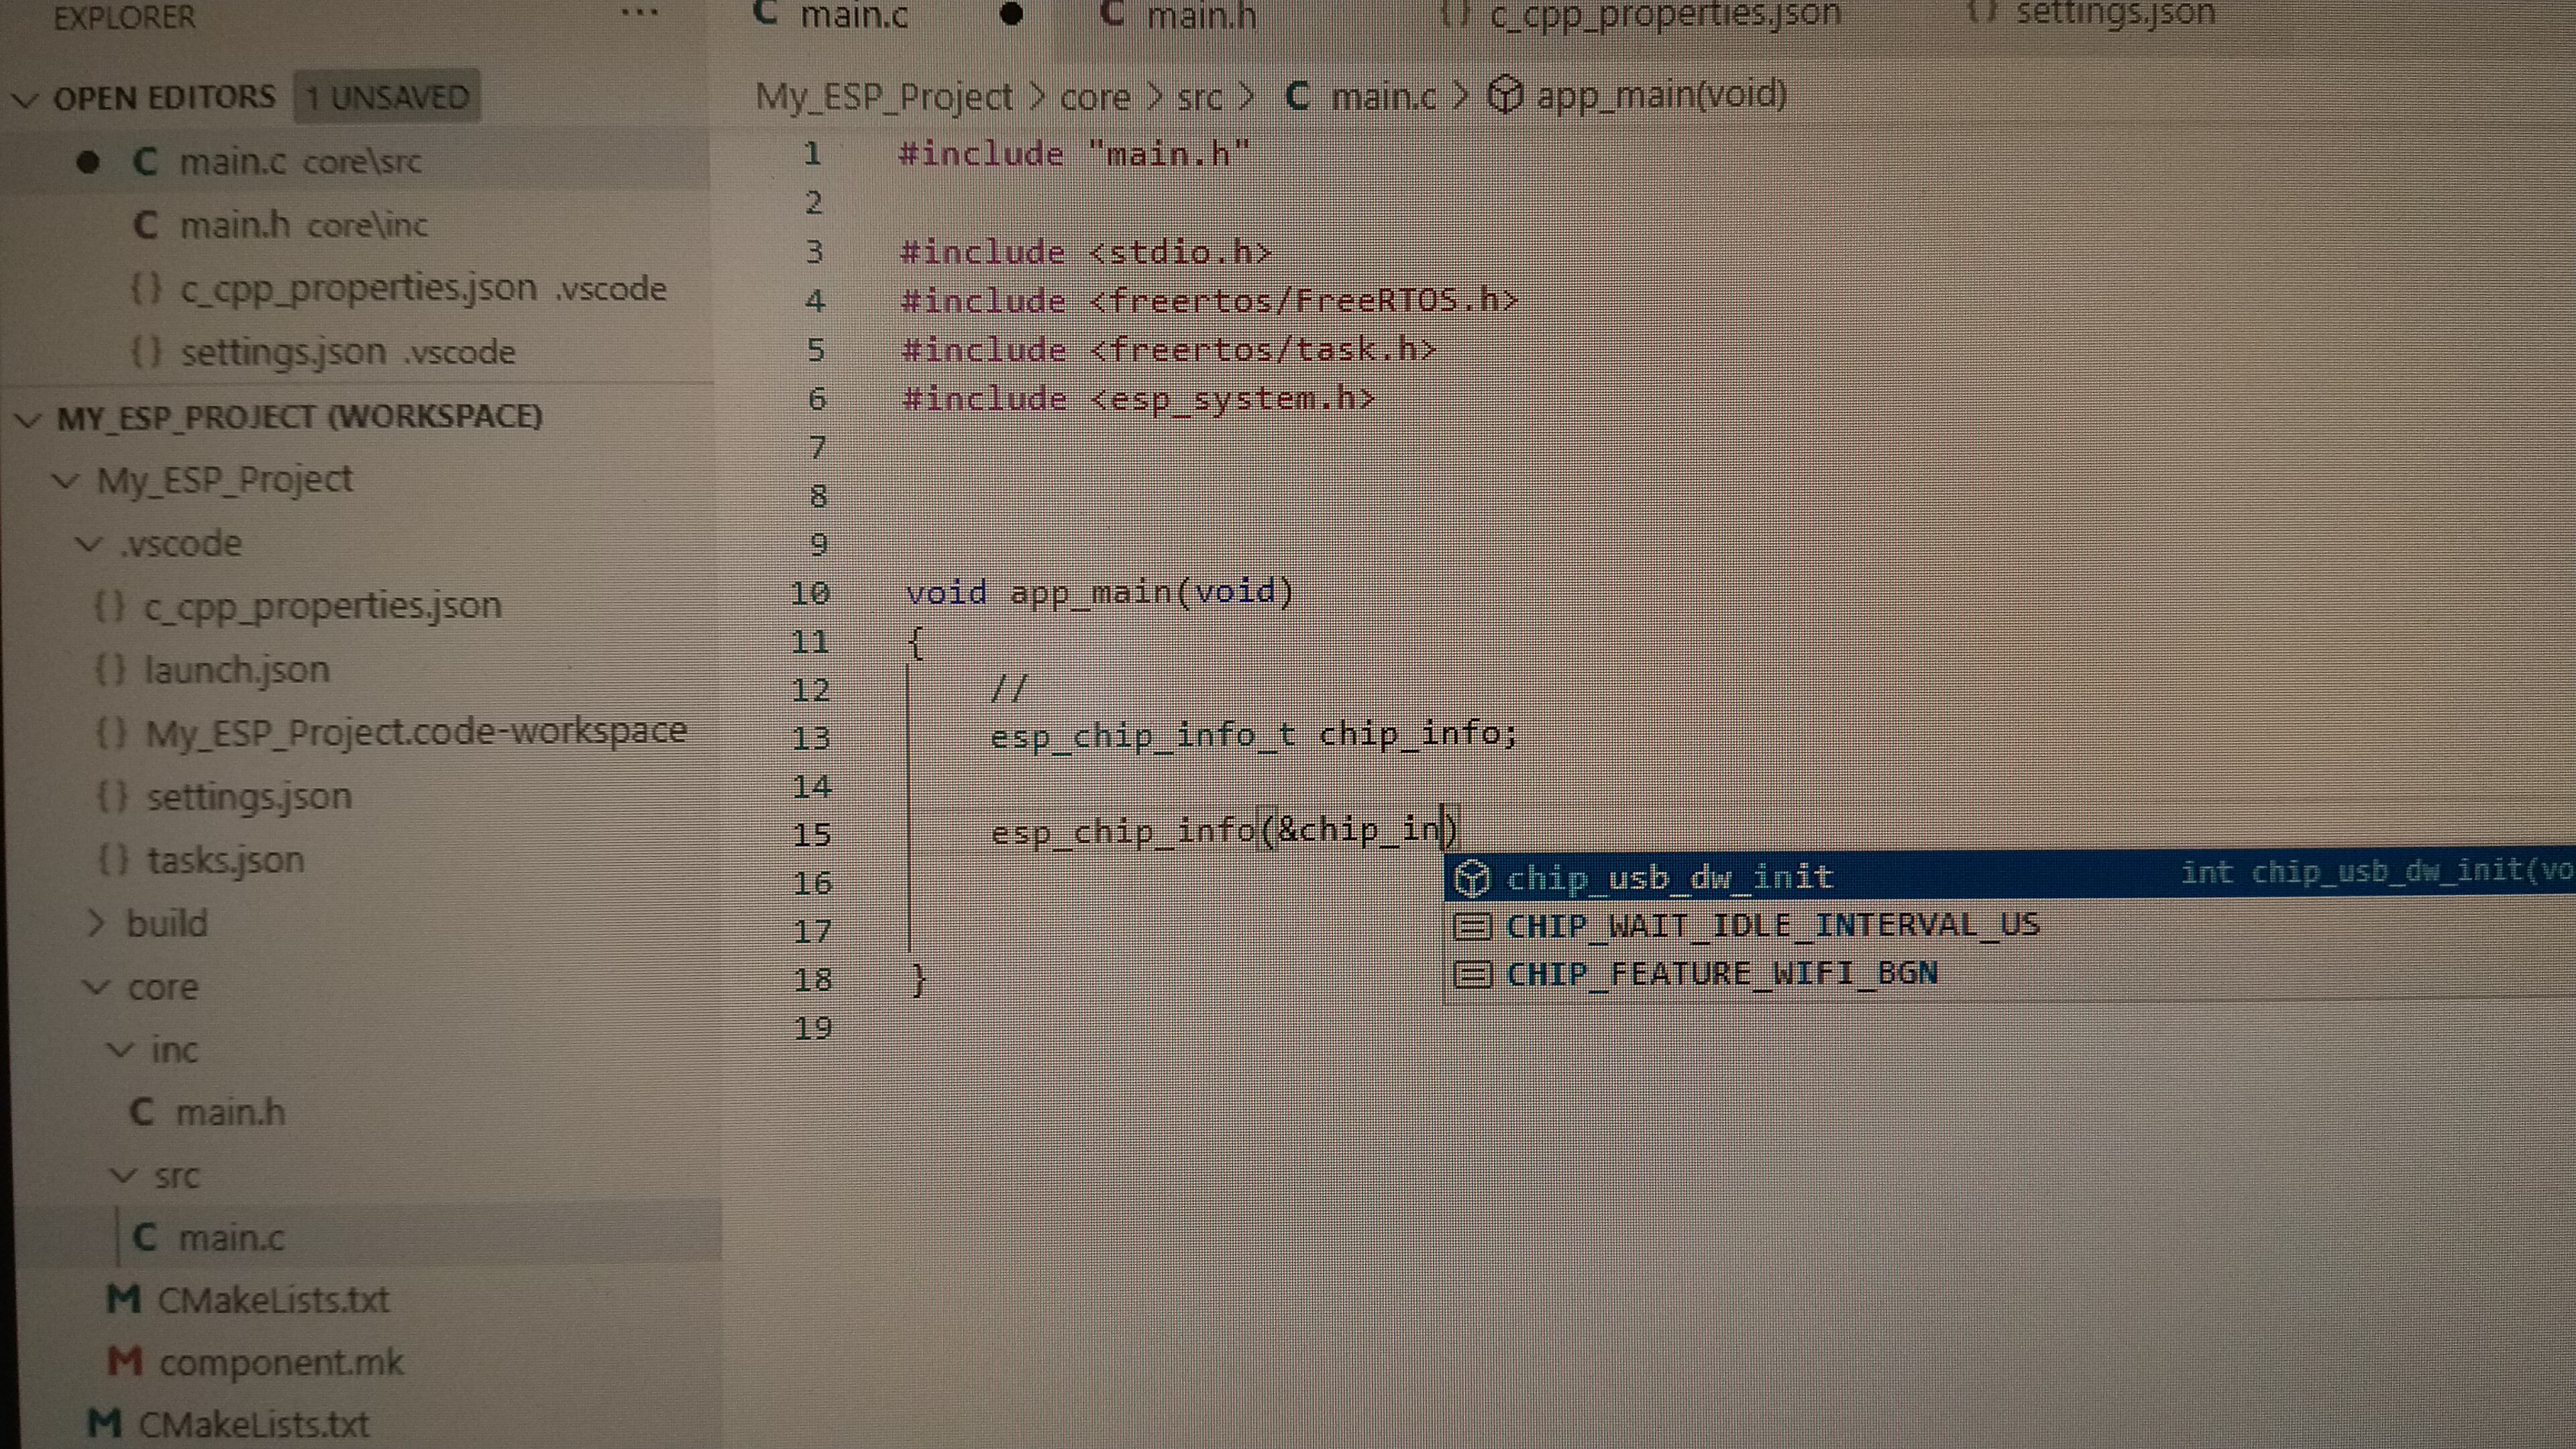The width and height of the screenshot is (2576, 1449).
Task: Collapse the My_ESP_Project root folder
Action: pyautogui.click(x=66, y=480)
